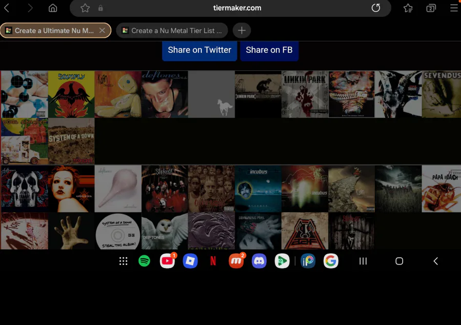The height and width of the screenshot is (325, 461).
Task: Click the Share on FB button
Action: [269, 51]
